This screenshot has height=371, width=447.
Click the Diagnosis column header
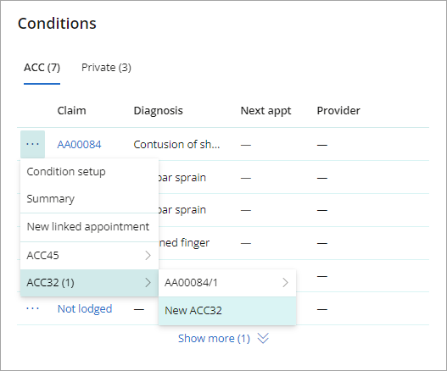tap(159, 111)
